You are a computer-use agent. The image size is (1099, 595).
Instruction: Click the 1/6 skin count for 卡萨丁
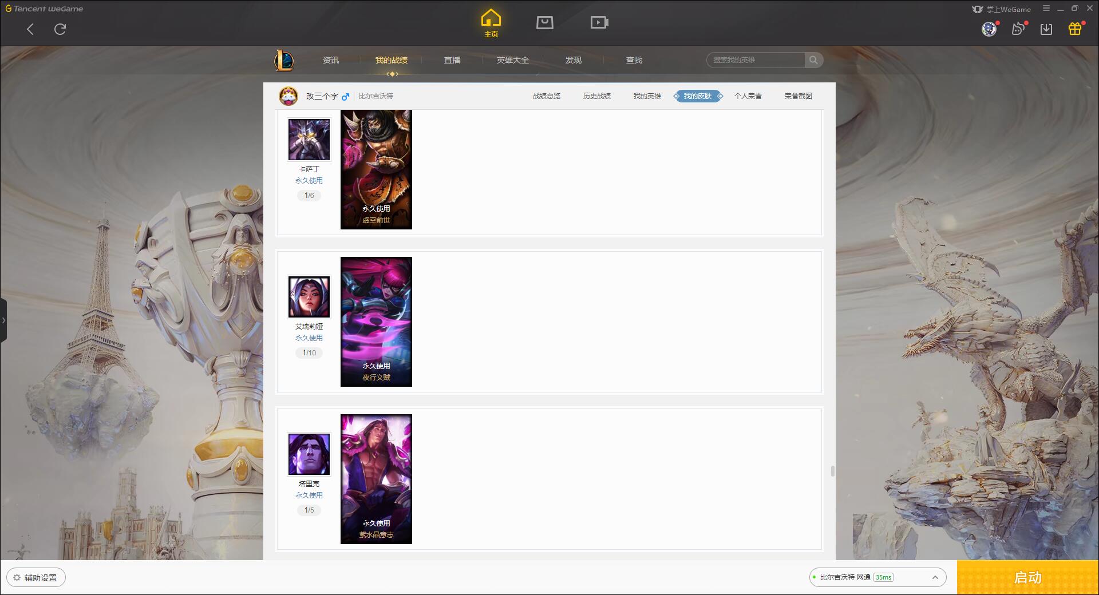pyautogui.click(x=309, y=196)
